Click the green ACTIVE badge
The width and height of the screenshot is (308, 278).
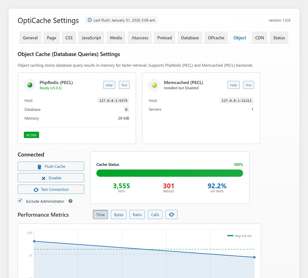pyautogui.click(x=31, y=135)
